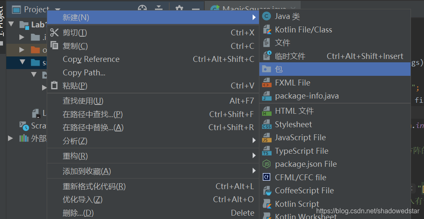Viewport: 424px width, 219px height.
Task: Select 优化导入(Z) entry
Action: coord(153,200)
